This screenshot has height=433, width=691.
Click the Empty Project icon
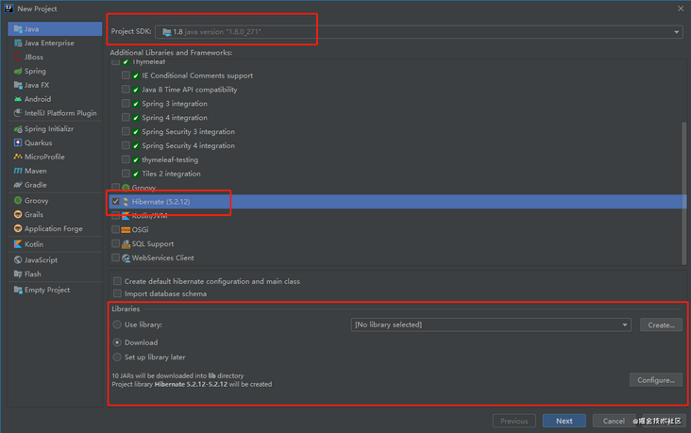pyautogui.click(x=18, y=290)
